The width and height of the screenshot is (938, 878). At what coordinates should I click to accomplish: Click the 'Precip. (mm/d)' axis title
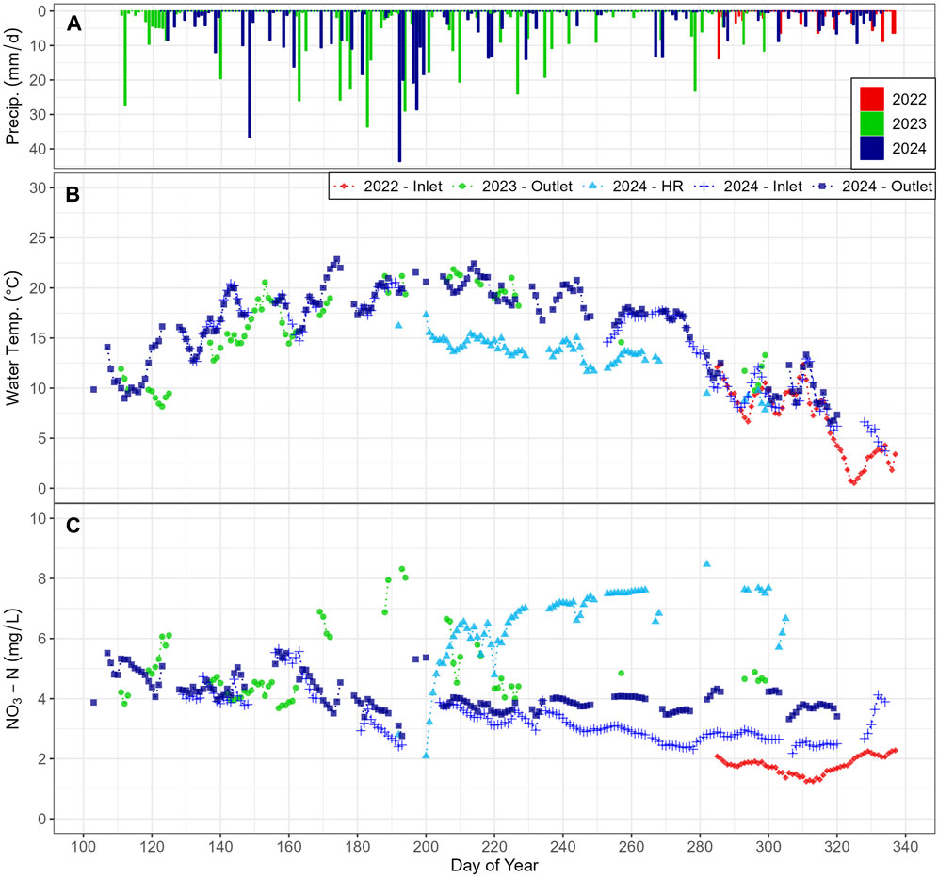[14, 85]
